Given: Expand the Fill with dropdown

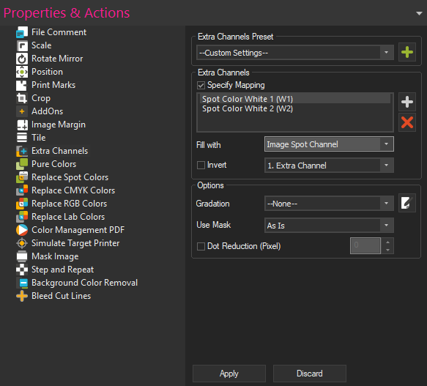Looking at the screenshot, I should [x=329, y=144].
